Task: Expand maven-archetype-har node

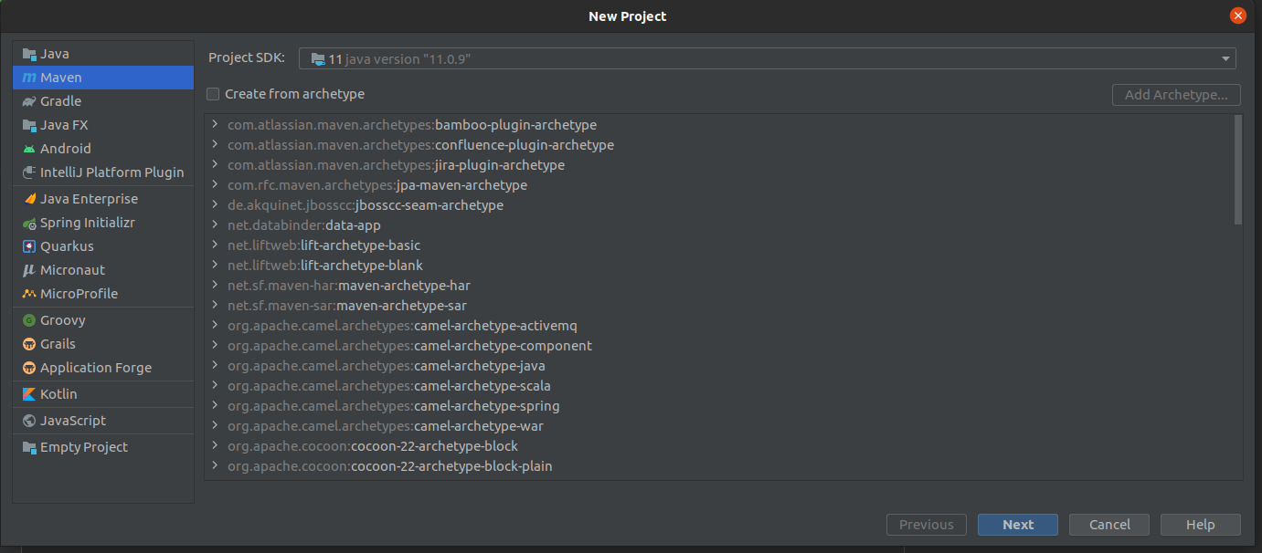Action: [x=215, y=286]
